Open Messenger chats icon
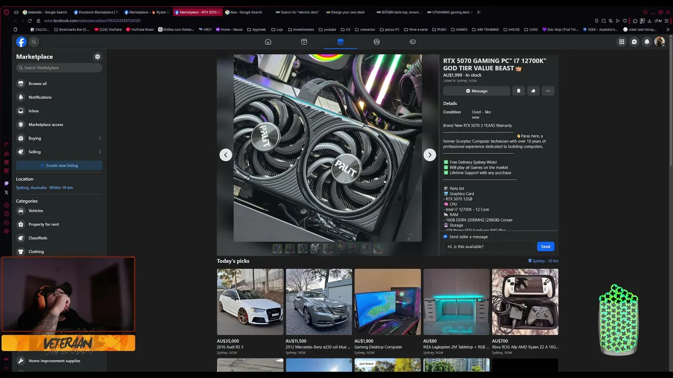 tap(635, 42)
